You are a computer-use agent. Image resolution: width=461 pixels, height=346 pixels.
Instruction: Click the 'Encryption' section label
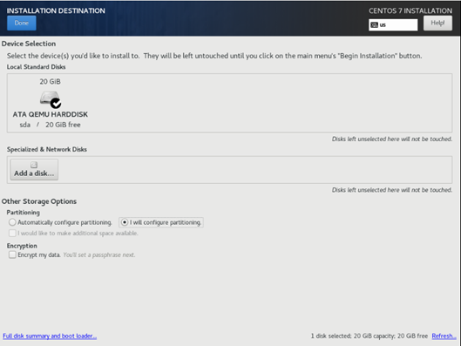click(22, 246)
